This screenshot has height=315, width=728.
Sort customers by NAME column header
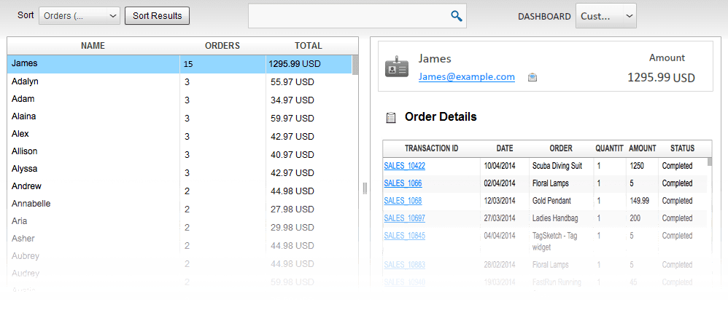point(93,46)
